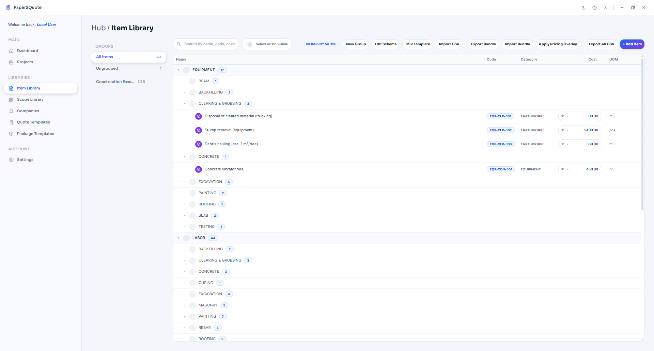Open price type dropdown for Stump removal

coord(565,130)
